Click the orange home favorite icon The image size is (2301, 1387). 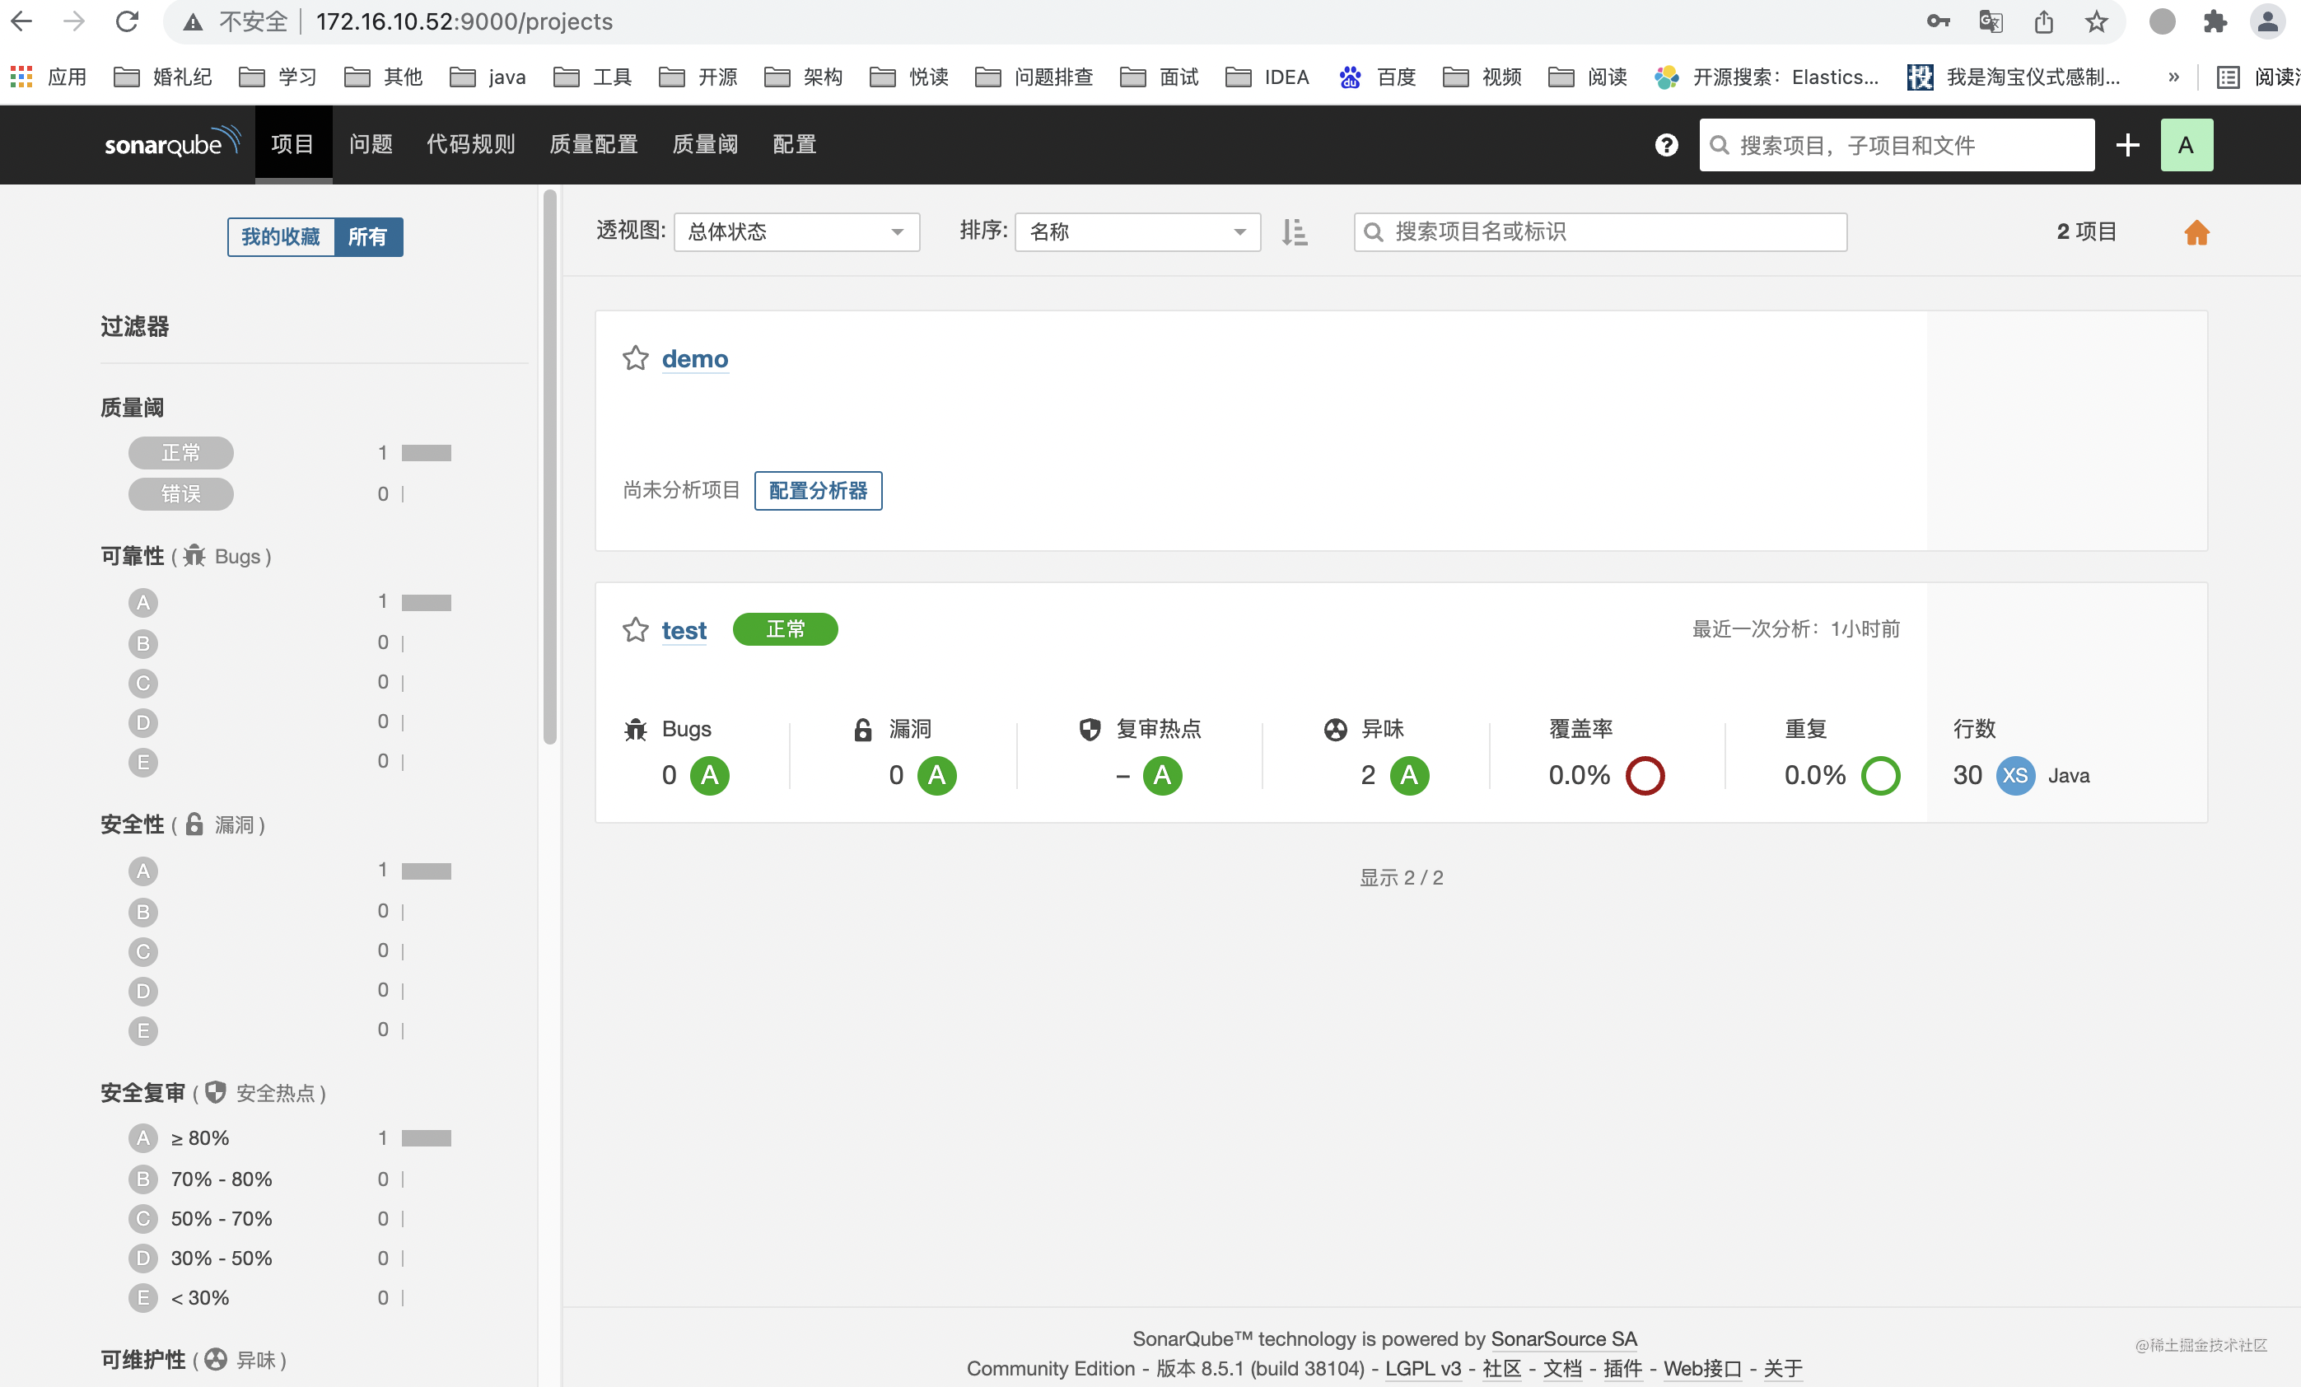pyautogui.click(x=2197, y=232)
